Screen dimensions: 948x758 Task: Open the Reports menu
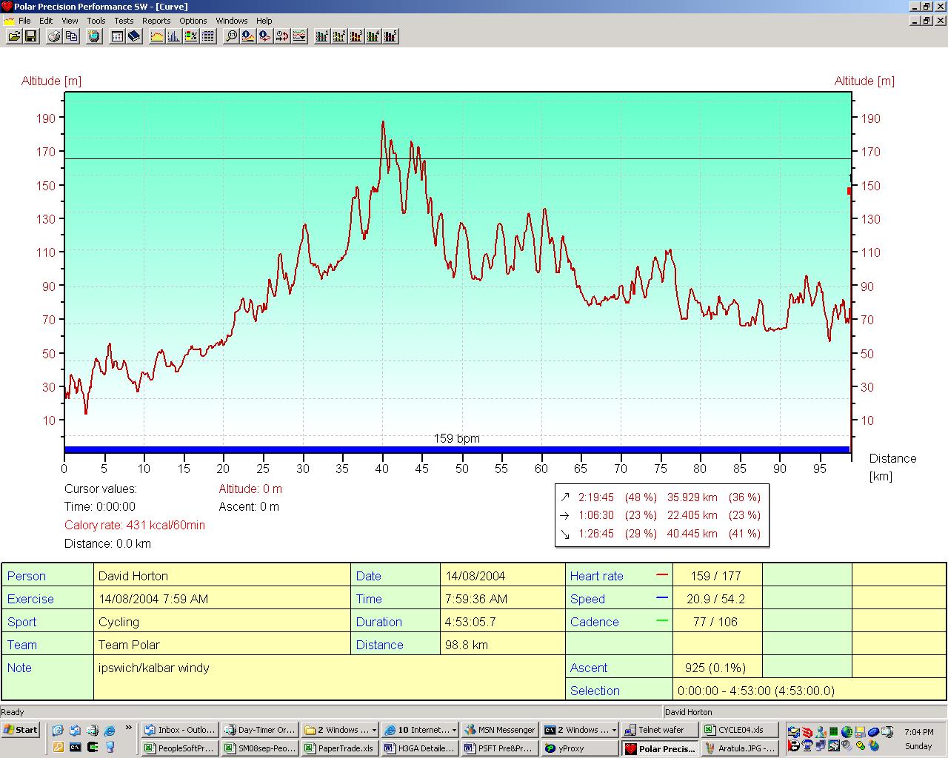point(156,21)
